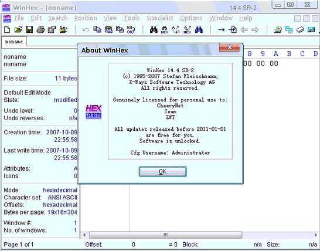This screenshot has height=251, width=320.
Task: Click the Save floppy disk icon
Action: coord(29,29)
